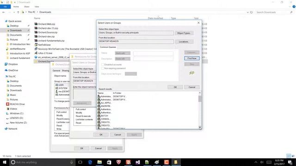296x166 pixels.
Task: Run search with Find Now
Action: pos(192,59)
